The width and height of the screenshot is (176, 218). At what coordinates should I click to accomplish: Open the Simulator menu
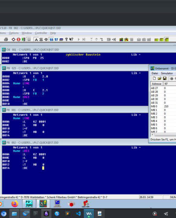point(167,73)
